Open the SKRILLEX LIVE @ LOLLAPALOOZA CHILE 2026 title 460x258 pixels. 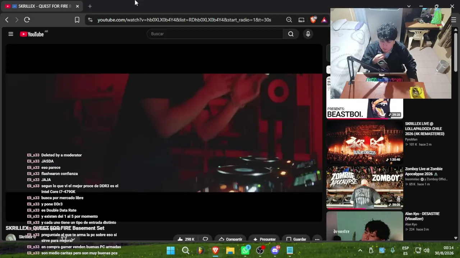click(425, 129)
